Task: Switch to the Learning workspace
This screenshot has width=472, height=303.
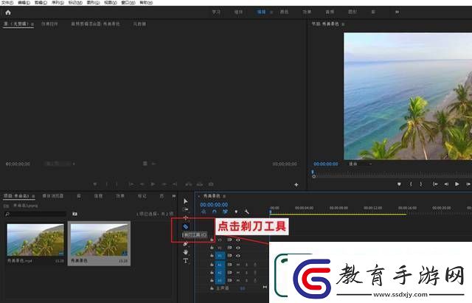Action: tap(216, 12)
